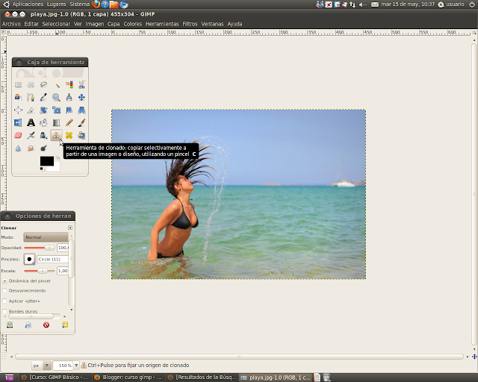Screen dimensions: 478x382
Task: Open the image menu button at ruler corner
Action: 3,32
